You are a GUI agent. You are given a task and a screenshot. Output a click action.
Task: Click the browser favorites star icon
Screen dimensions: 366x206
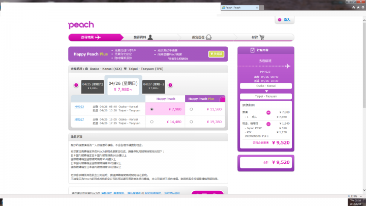(358, 8)
